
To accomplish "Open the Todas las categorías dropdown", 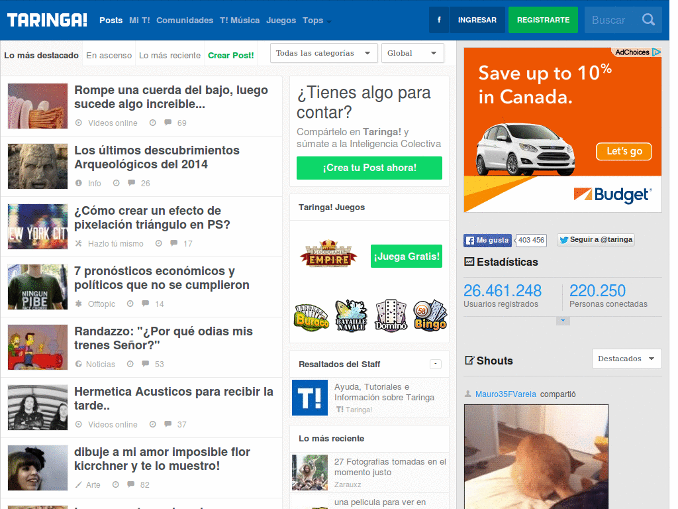I will (324, 53).
